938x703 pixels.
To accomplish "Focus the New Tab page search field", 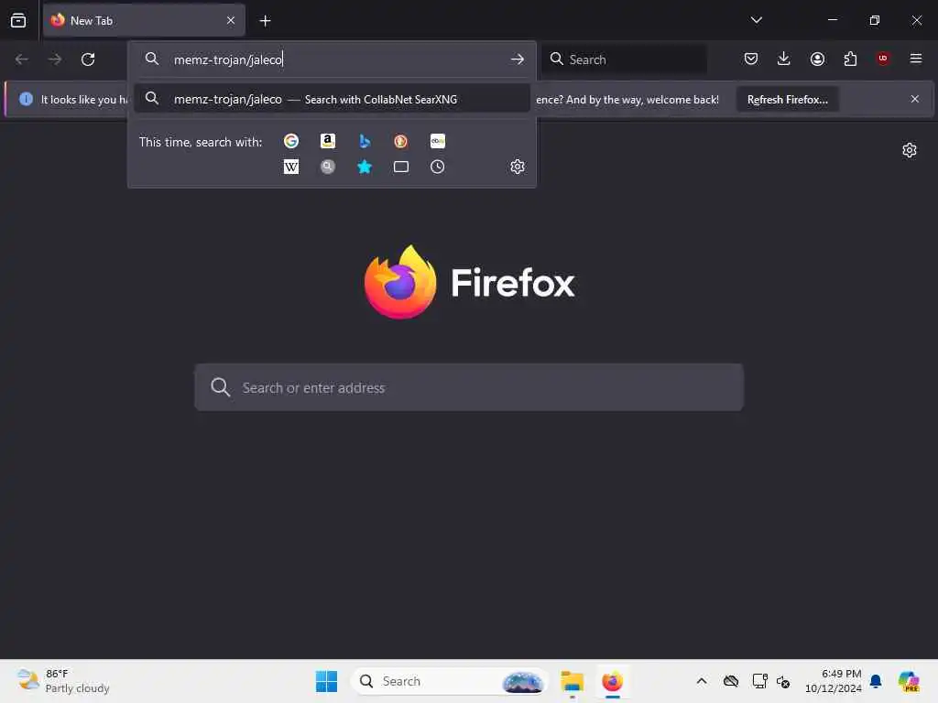I will click(469, 387).
